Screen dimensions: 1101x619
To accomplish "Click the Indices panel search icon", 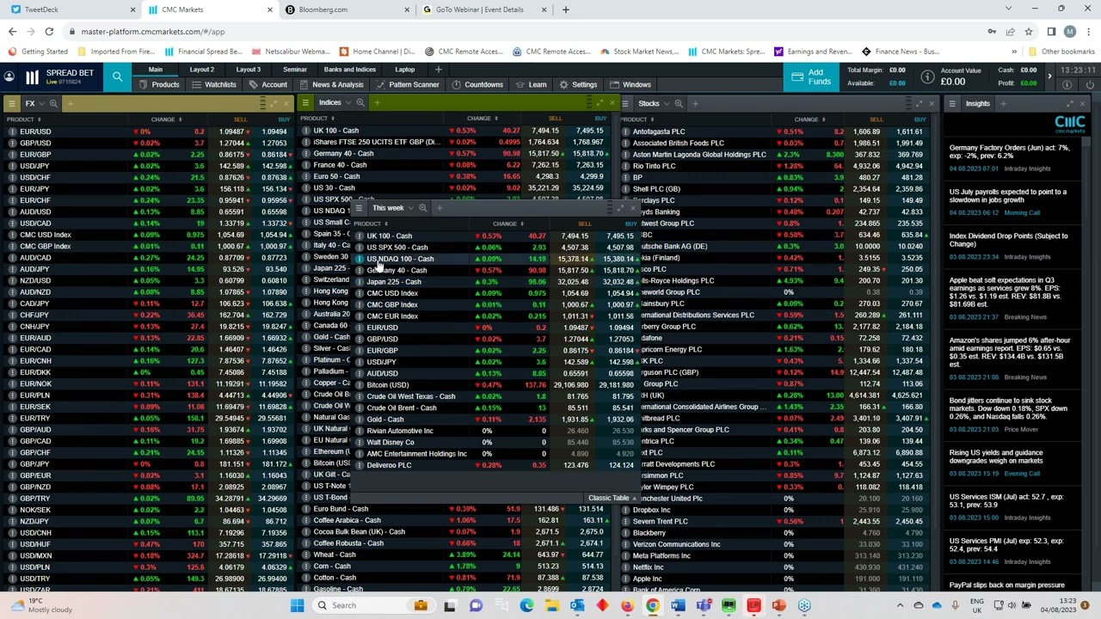I will 360,103.
